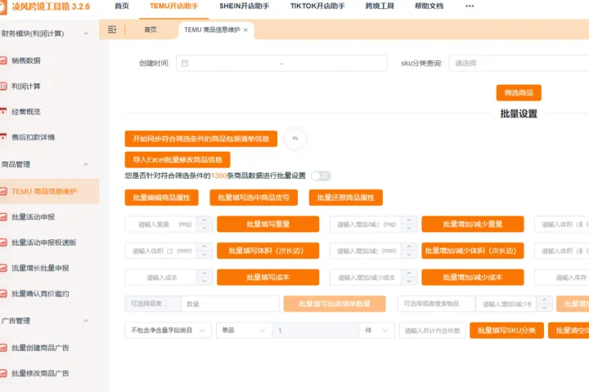This screenshot has height=392, width=589.
Task: Increase weight value with up stepper
Action: 205,220
